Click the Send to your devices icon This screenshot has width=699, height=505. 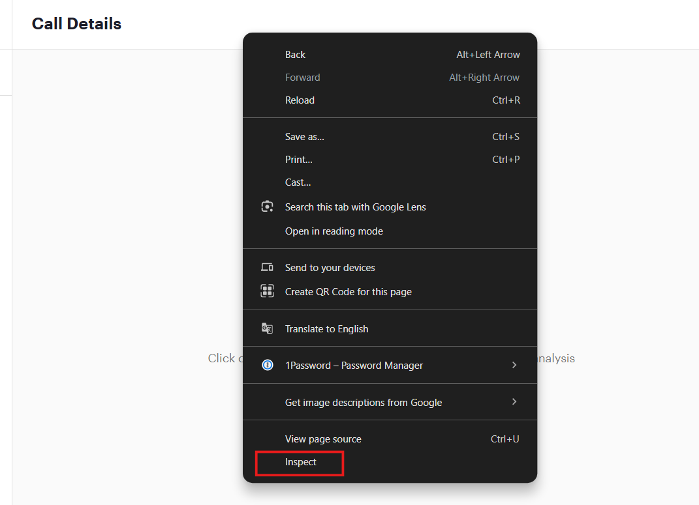[267, 267]
